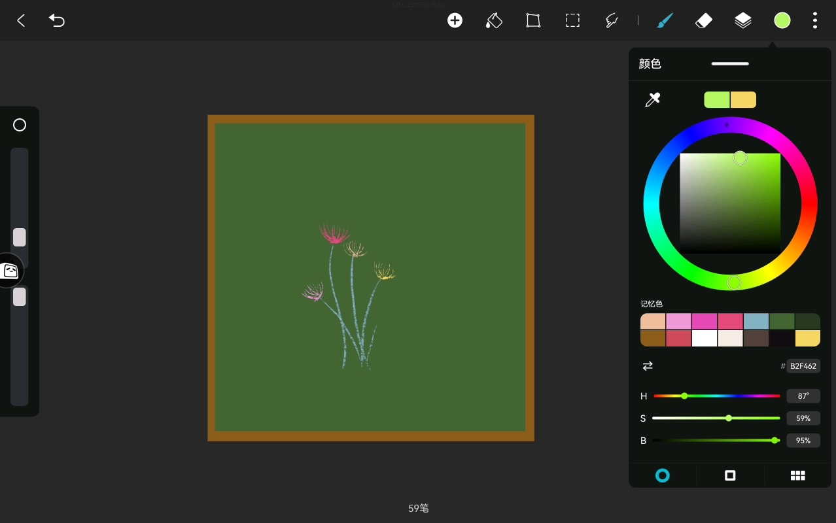Select the paint bucket fill tool
The height and width of the screenshot is (523, 836).
pos(494,20)
